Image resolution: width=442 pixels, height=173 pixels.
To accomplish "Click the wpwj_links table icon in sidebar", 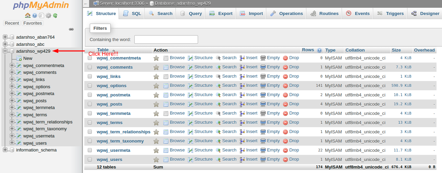I will coord(19,80).
